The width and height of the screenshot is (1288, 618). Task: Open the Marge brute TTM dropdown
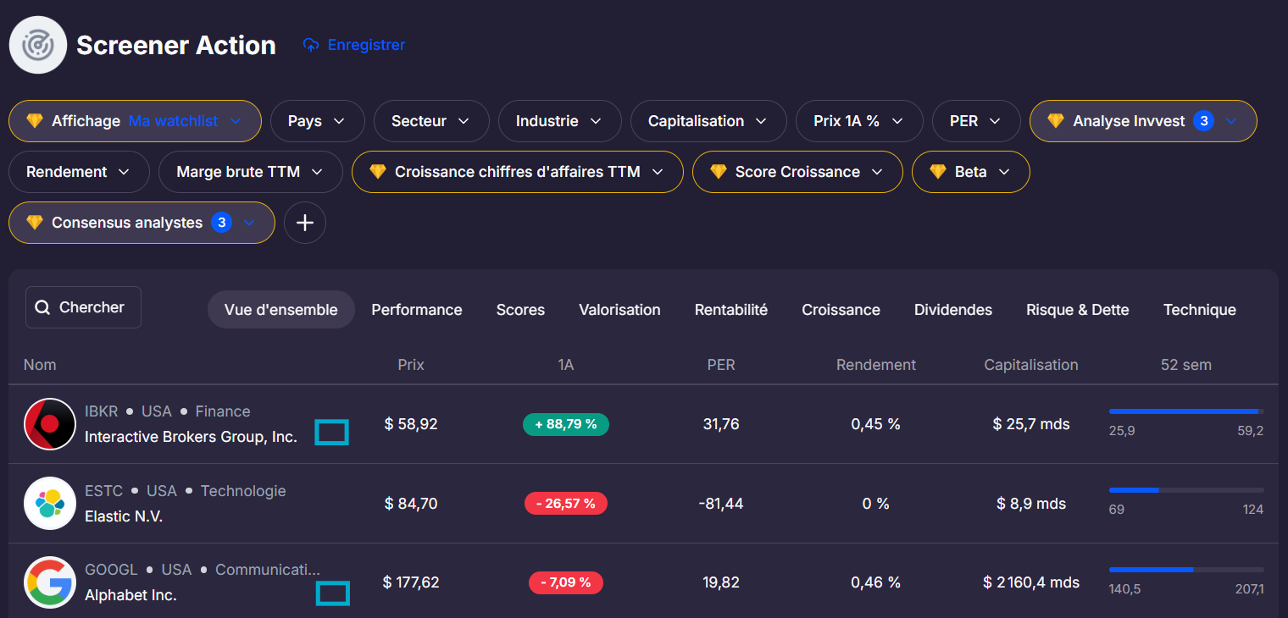pyautogui.click(x=251, y=172)
